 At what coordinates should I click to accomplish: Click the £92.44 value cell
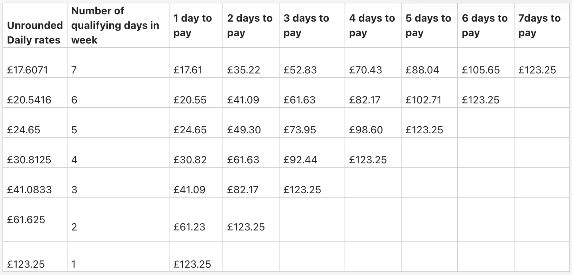(x=312, y=152)
